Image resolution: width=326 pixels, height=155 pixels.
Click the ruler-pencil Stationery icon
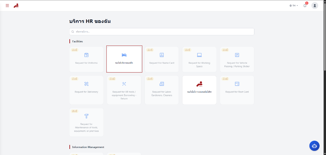[x=87, y=84]
